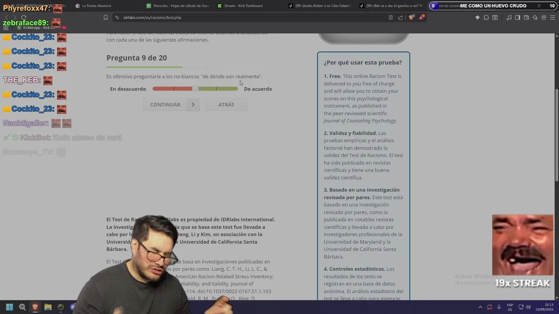Bookmark this page with the bookmark icon
Screen dimensions: 559x314
106,17
